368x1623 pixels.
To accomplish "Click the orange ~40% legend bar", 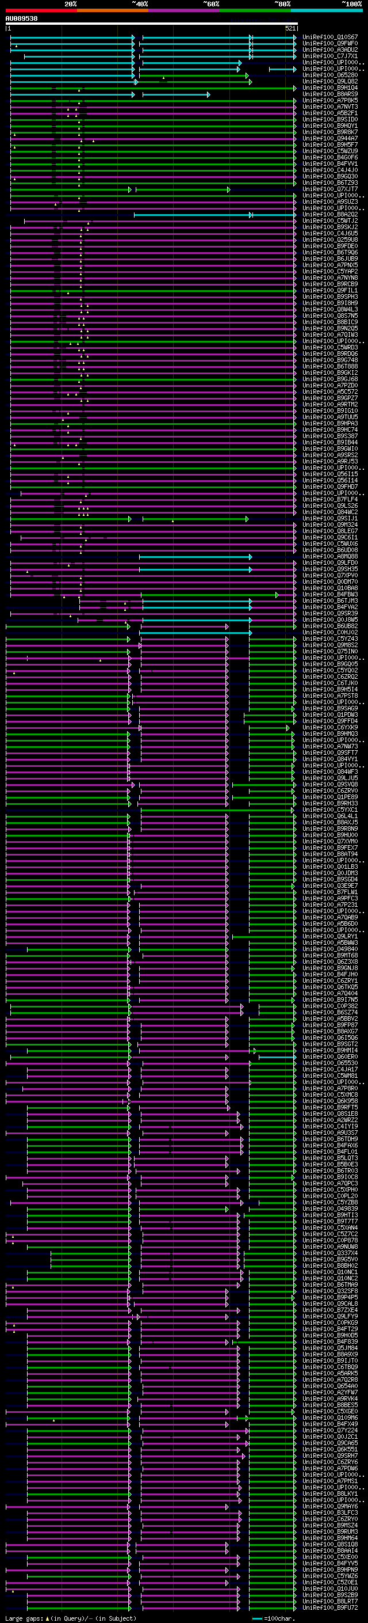I will point(113,10).
